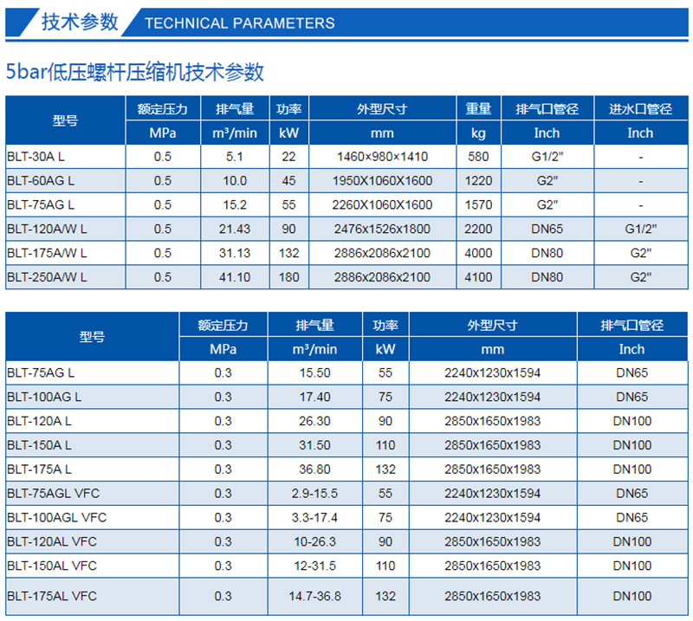Click G1/2" in the BLT-30A L row
The image size is (693, 621).
[x=547, y=157]
